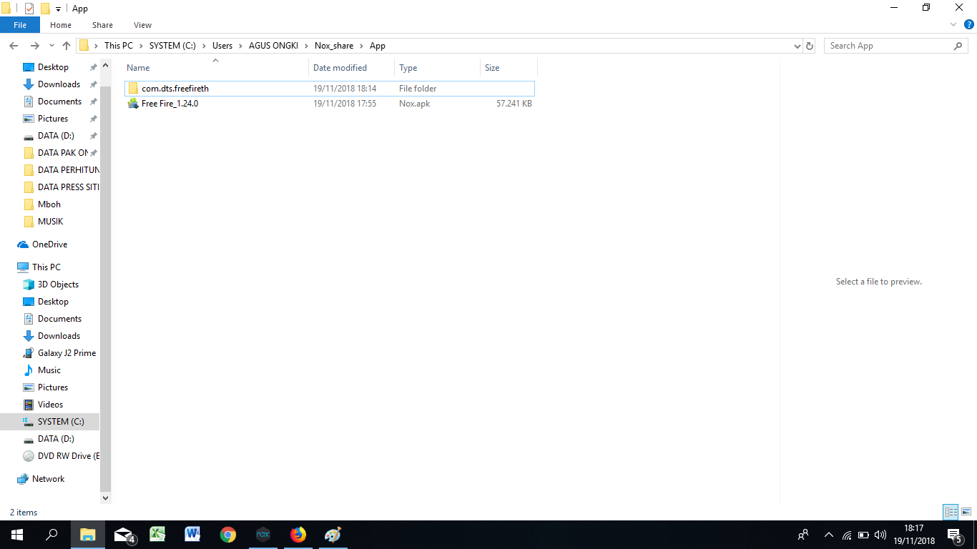
Task: Open the File tab
Action: 20,25
